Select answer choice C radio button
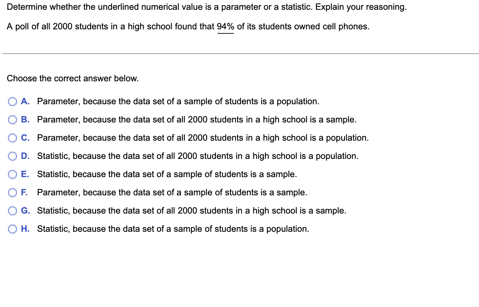Screen dimensions: 479x307 point(12,138)
